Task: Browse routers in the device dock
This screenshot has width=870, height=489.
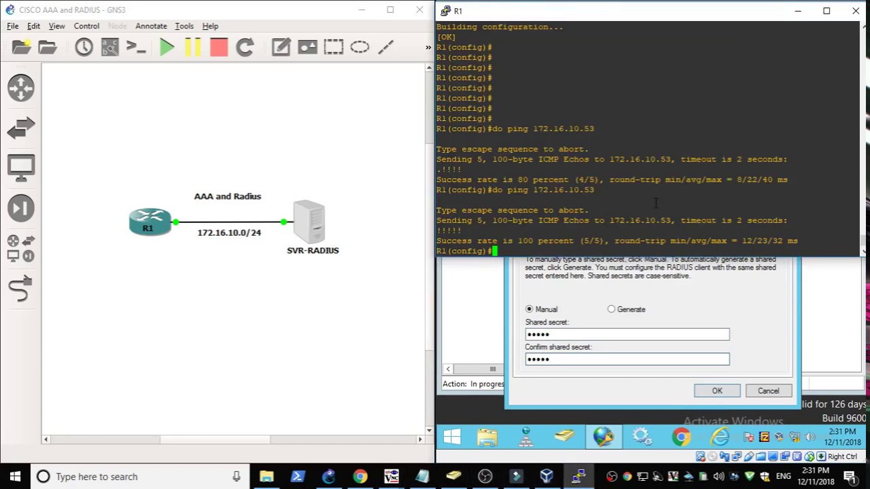Action: (21, 88)
